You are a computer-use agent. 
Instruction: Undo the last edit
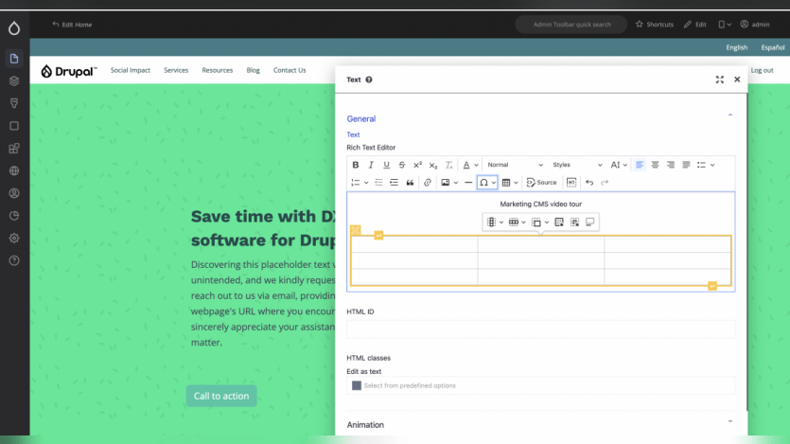(589, 183)
